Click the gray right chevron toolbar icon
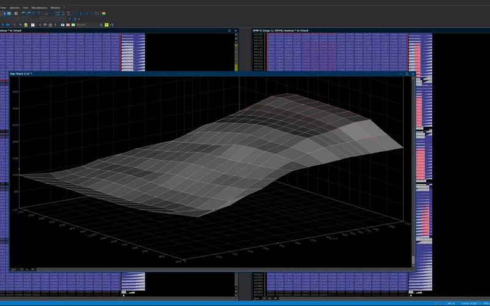The image size is (490, 306). point(55,24)
